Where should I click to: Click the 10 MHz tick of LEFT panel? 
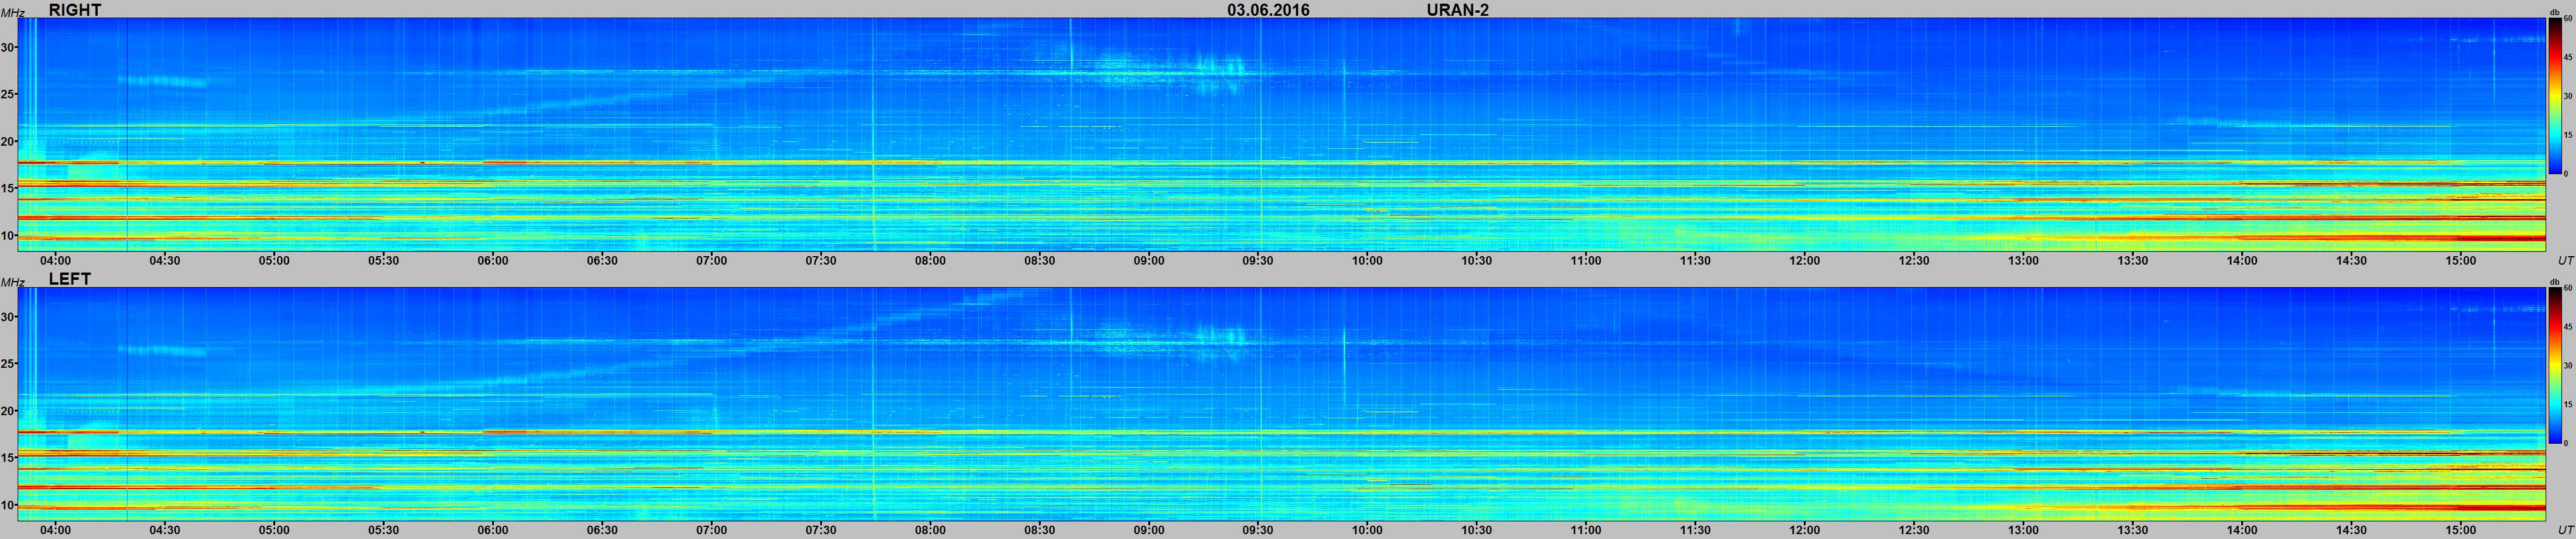(x=8, y=505)
